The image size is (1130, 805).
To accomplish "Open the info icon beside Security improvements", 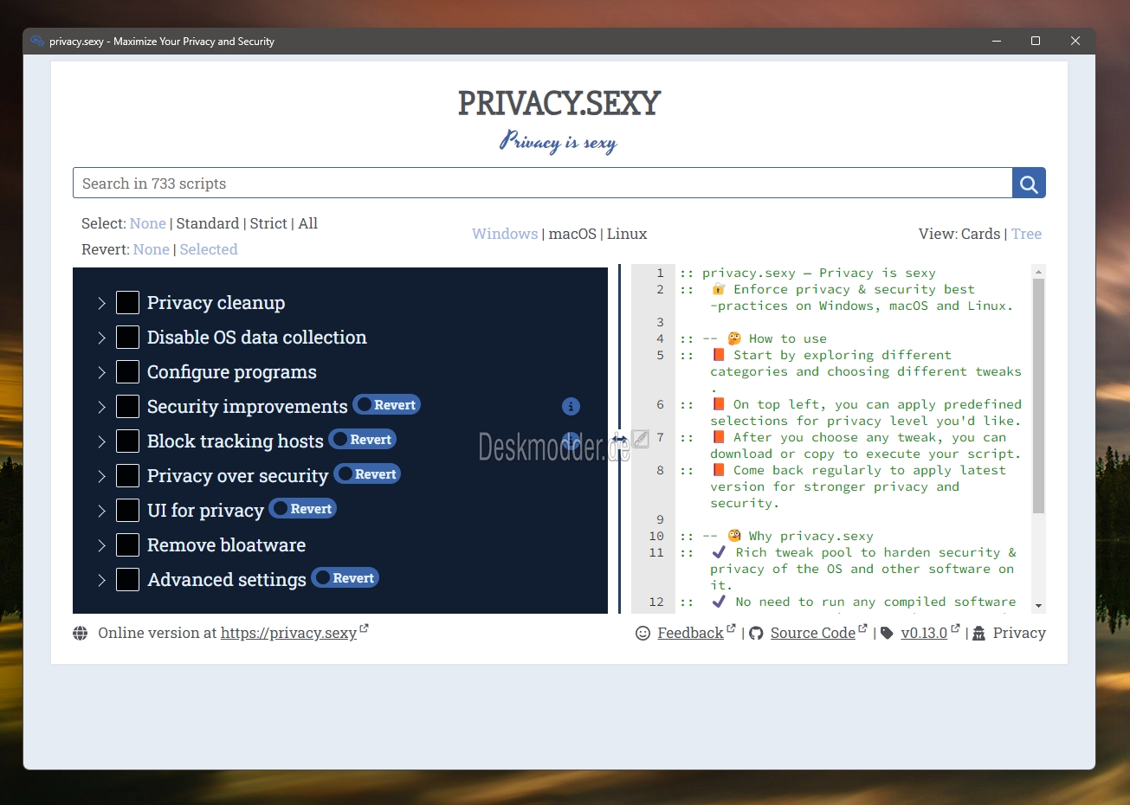I will pyautogui.click(x=571, y=406).
